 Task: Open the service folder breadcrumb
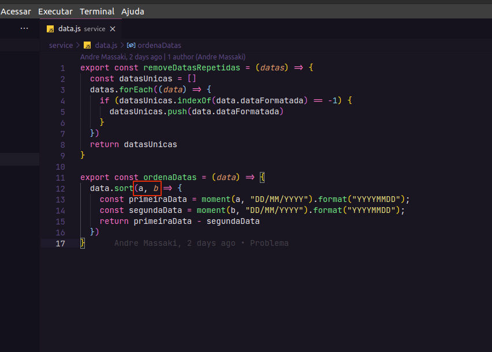[x=61, y=46]
